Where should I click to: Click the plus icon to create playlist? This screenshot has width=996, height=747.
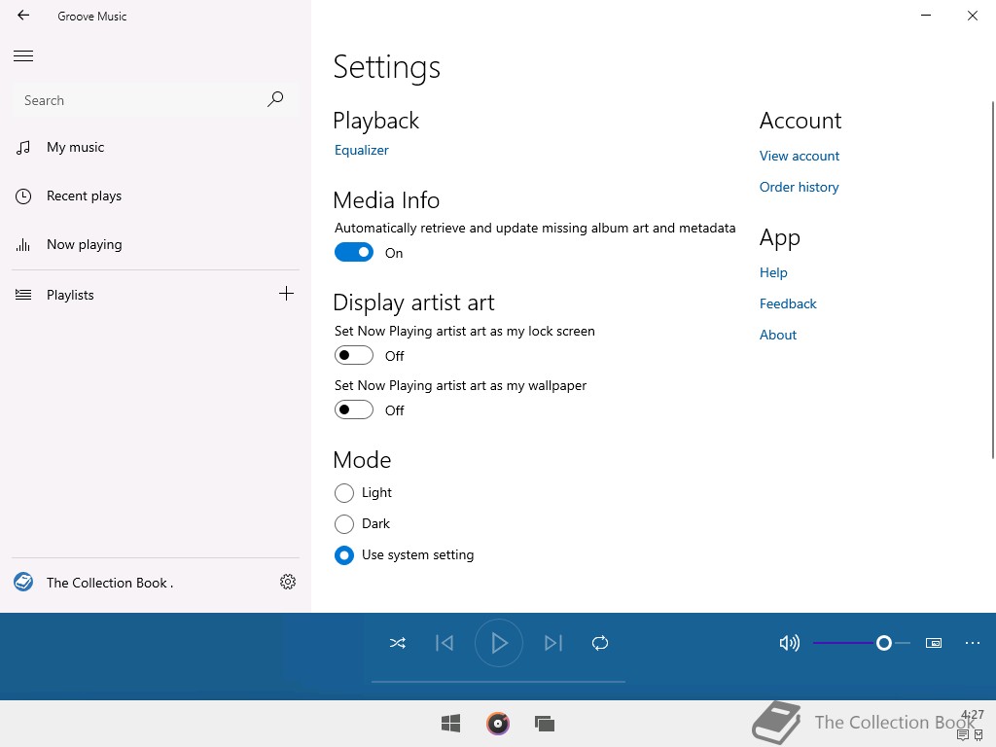(x=286, y=294)
